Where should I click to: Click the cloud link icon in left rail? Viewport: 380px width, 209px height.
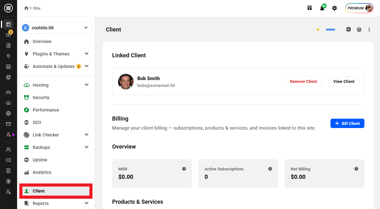click(8, 92)
